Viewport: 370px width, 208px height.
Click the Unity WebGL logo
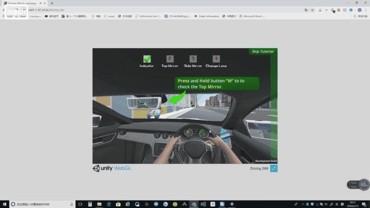112,168
